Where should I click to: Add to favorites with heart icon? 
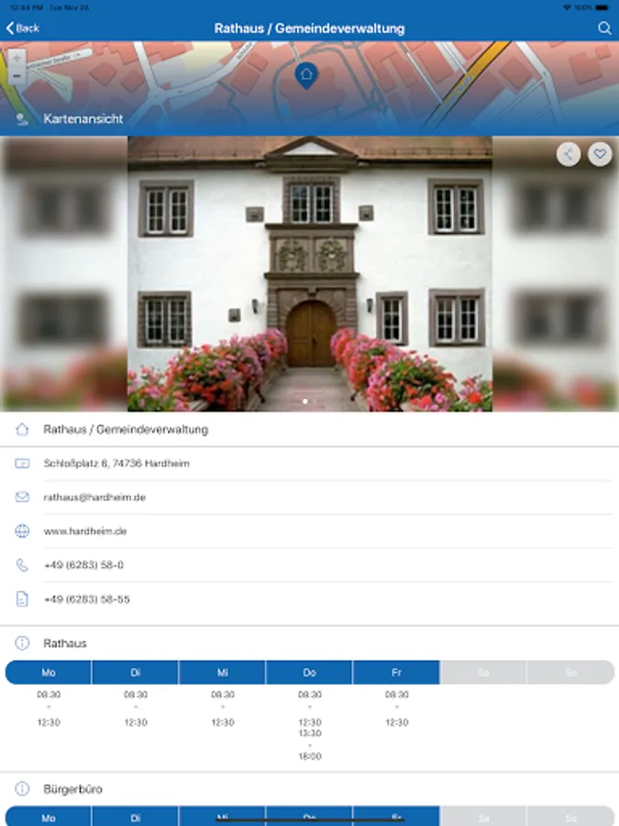[x=600, y=154]
